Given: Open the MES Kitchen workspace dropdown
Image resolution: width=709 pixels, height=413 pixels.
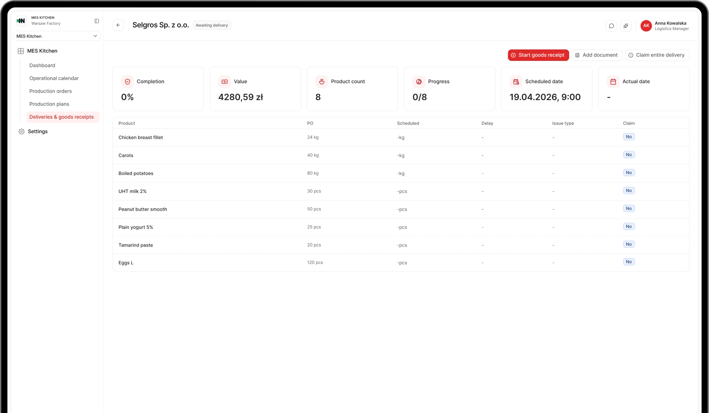Looking at the screenshot, I should [x=57, y=36].
